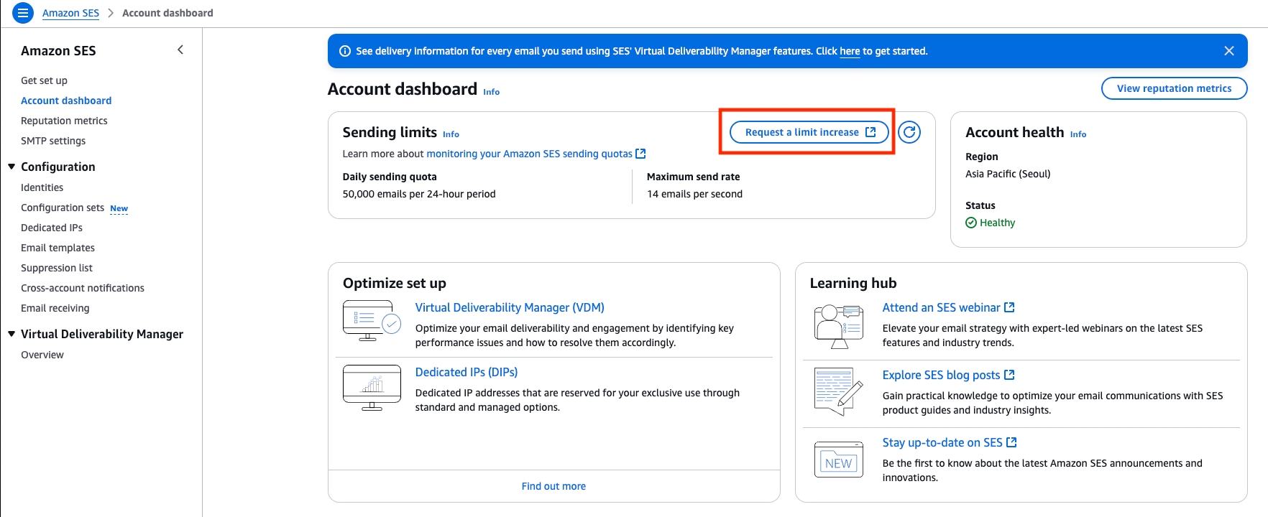Refresh the sending limits data
The image size is (1268, 517).
point(909,132)
